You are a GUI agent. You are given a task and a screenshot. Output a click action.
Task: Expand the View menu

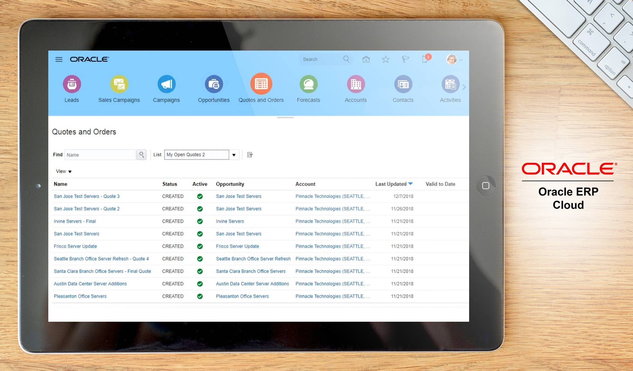63,171
